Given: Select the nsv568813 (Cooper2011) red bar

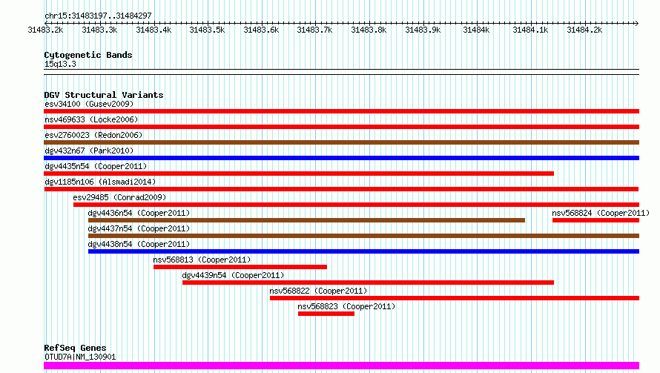Looking at the screenshot, I should pos(240,267).
